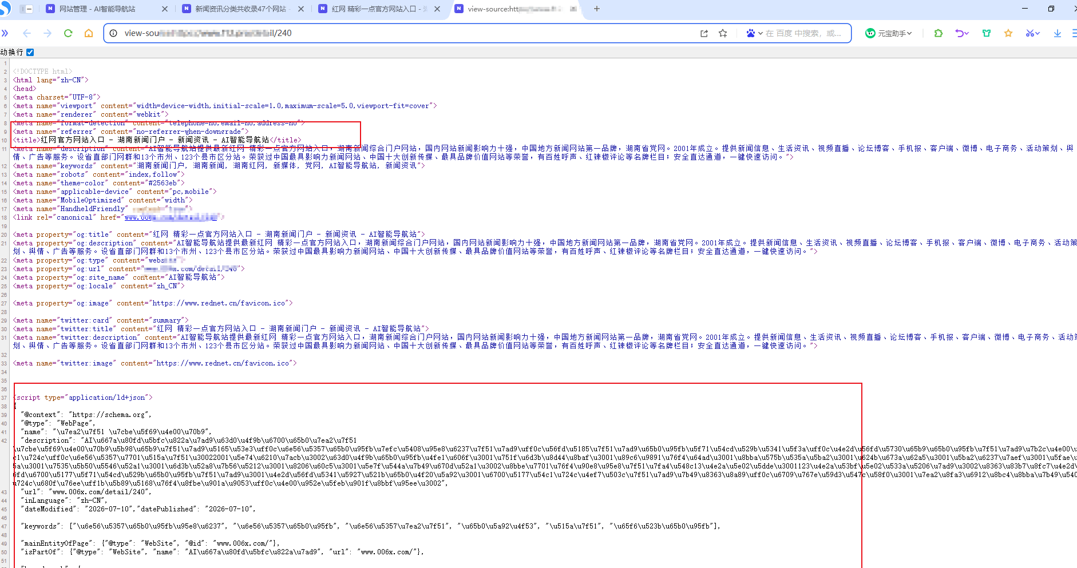Open the favorites star in toolbar
The image size is (1077, 568).
click(1008, 33)
